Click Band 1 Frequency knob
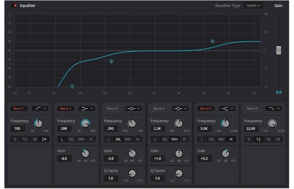Viewport: 294px width, 189px height. 39,123
